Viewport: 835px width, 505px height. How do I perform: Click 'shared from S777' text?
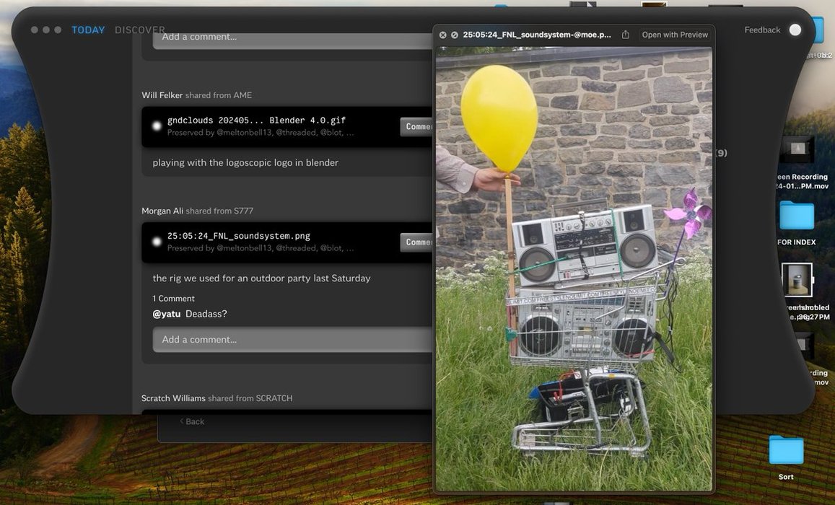tap(219, 211)
